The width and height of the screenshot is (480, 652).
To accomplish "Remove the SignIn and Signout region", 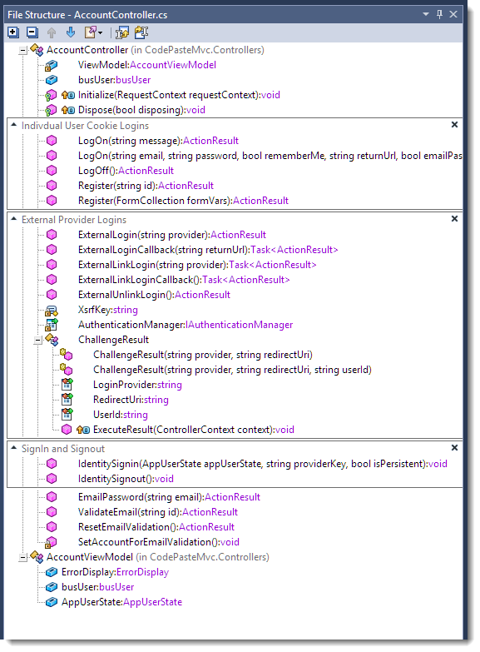I will [x=455, y=448].
